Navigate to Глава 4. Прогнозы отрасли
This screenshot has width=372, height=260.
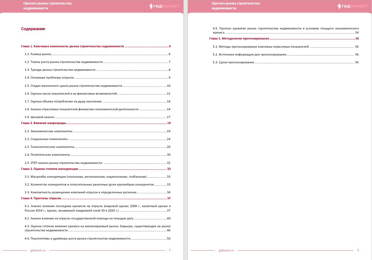(41, 198)
